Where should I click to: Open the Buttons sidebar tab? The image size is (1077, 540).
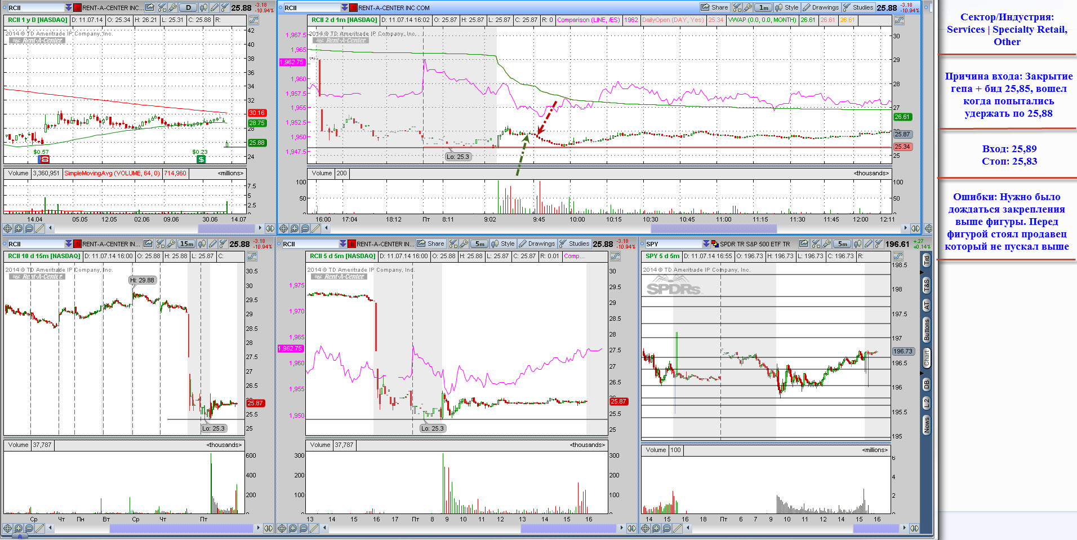click(x=927, y=329)
